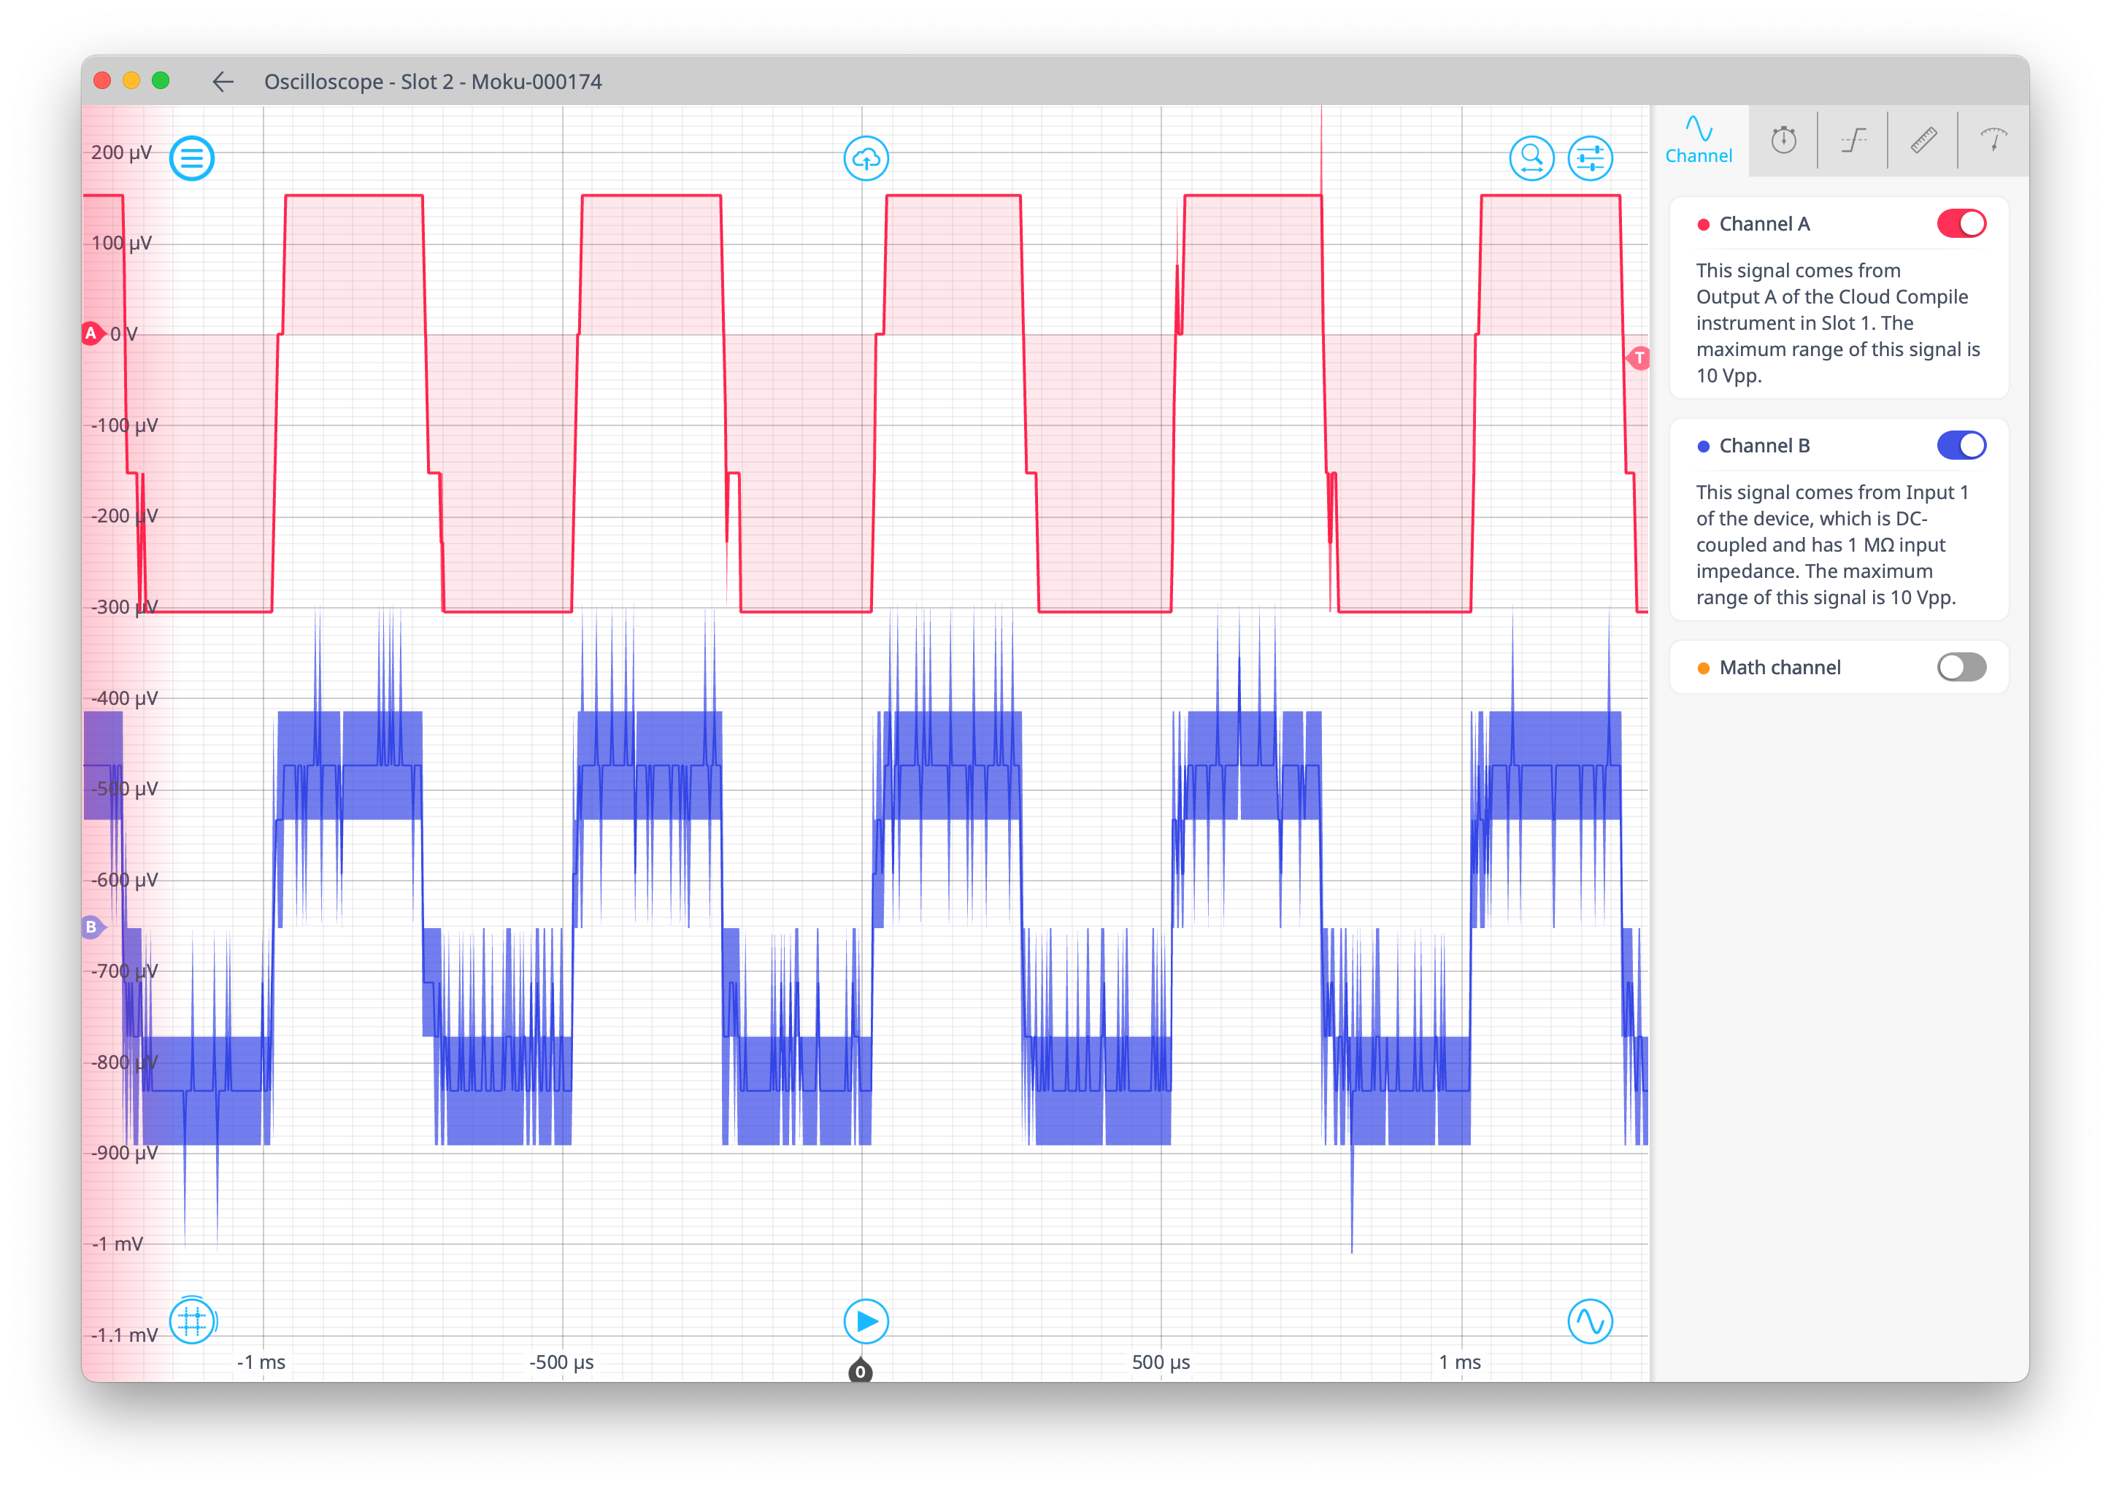The height and width of the screenshot is (1490, 2111).
Task: Open the zoom controls icon
Action: click(1531, 157)
